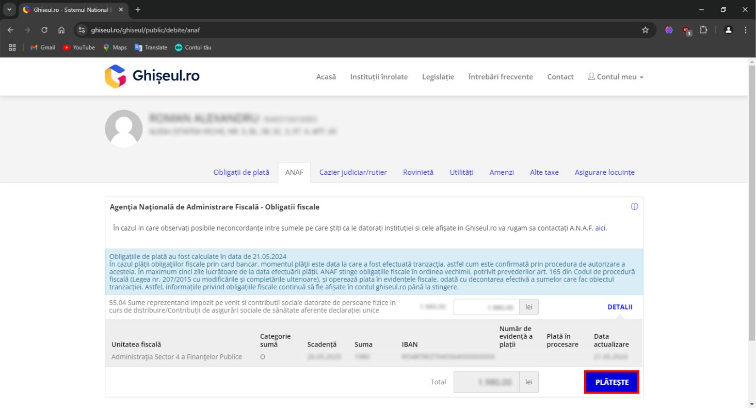View site information icon in address bar
This screenshot has height=408, width=756.
click(81, 30)
